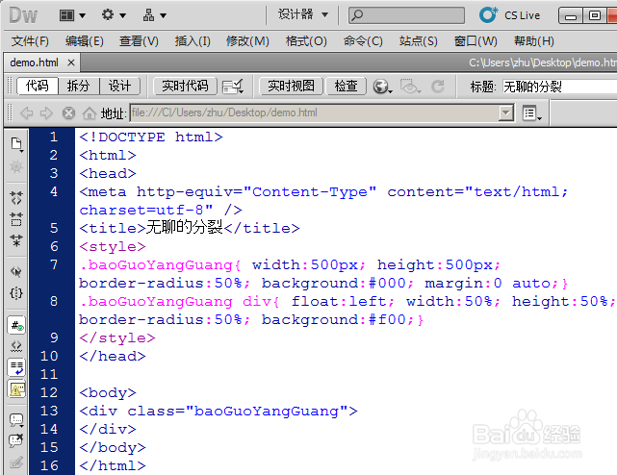Click the </html> tag on line 16
Image resolution: width=617 pixels, height=475 pixels.
coord(113,465)
